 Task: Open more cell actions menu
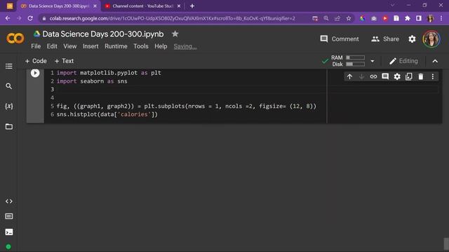[x=433, y=76]
